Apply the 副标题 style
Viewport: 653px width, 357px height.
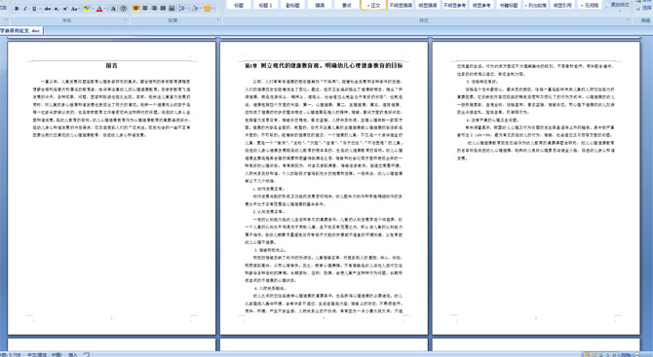292,5
